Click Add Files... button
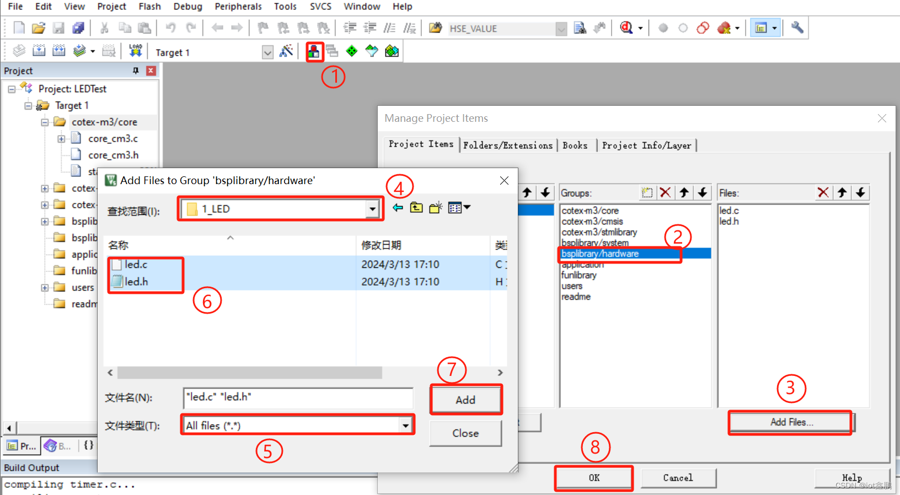 click(x=791, y=422)
